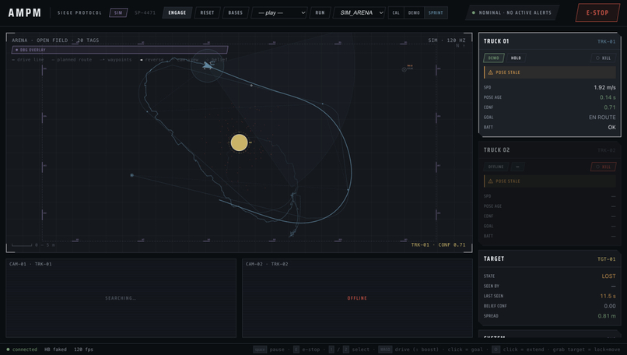Switch to DEMO mode in top bar
Image resolution: width=627 pixels, height=355 pixels.
[x=414, y=12]
